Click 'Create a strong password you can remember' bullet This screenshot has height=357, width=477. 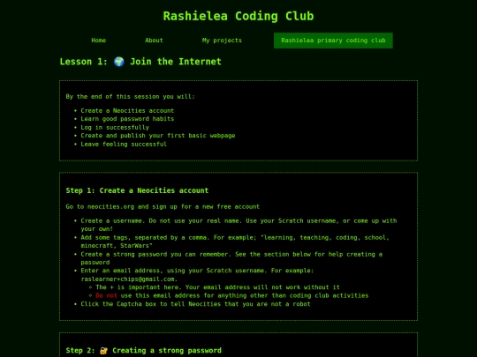231,258
